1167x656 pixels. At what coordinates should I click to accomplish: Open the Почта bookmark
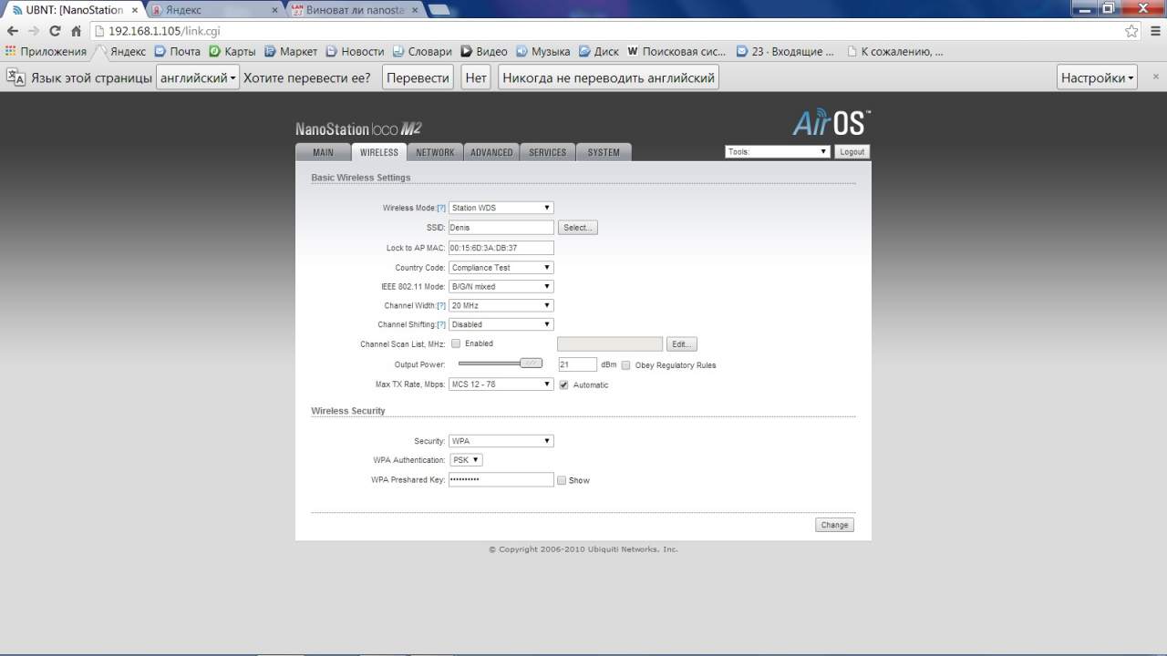pos(177,52)
